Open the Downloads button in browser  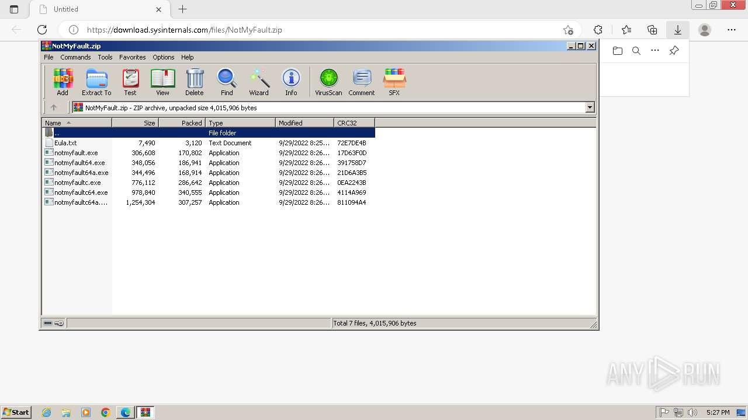[x=678, y=30]
